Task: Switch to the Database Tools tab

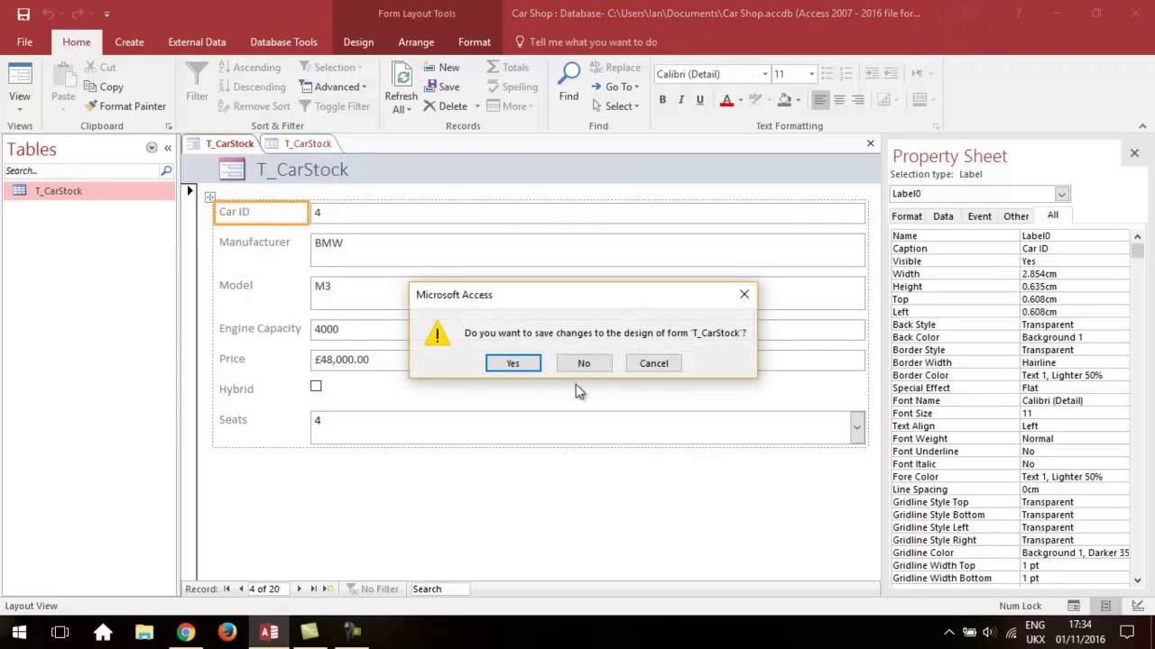Action: (283, 41)
